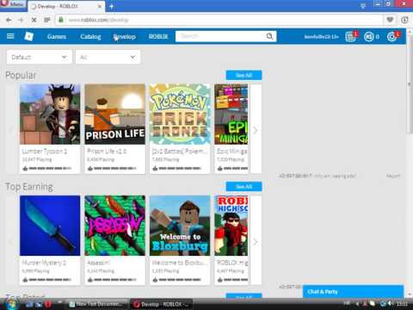Bookmark page with heart icon
The image size is (413, 310).
(x=390, y=20)
